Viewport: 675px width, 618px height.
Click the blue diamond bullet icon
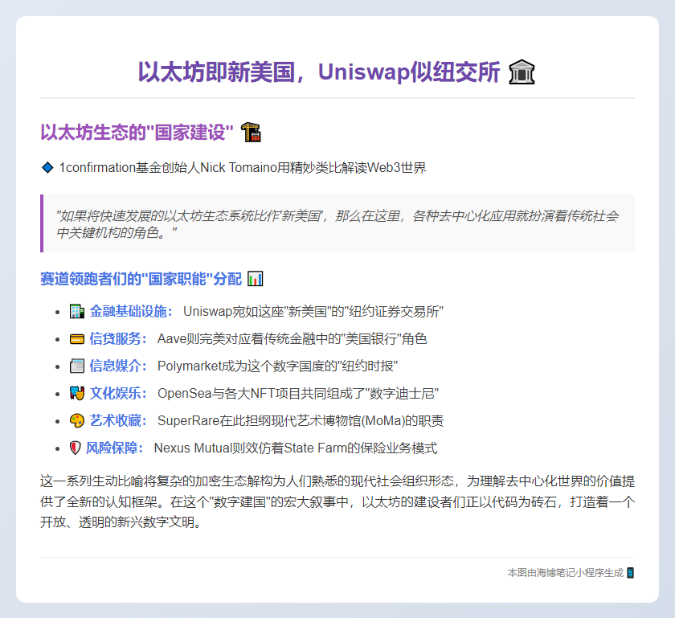[47, 167]
